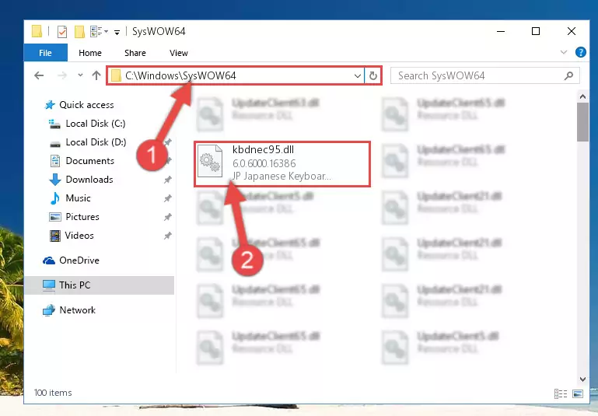Click the Properties checkmark icon in title bar
This screenshot has height=416, width=598.
tap(62, 32)
